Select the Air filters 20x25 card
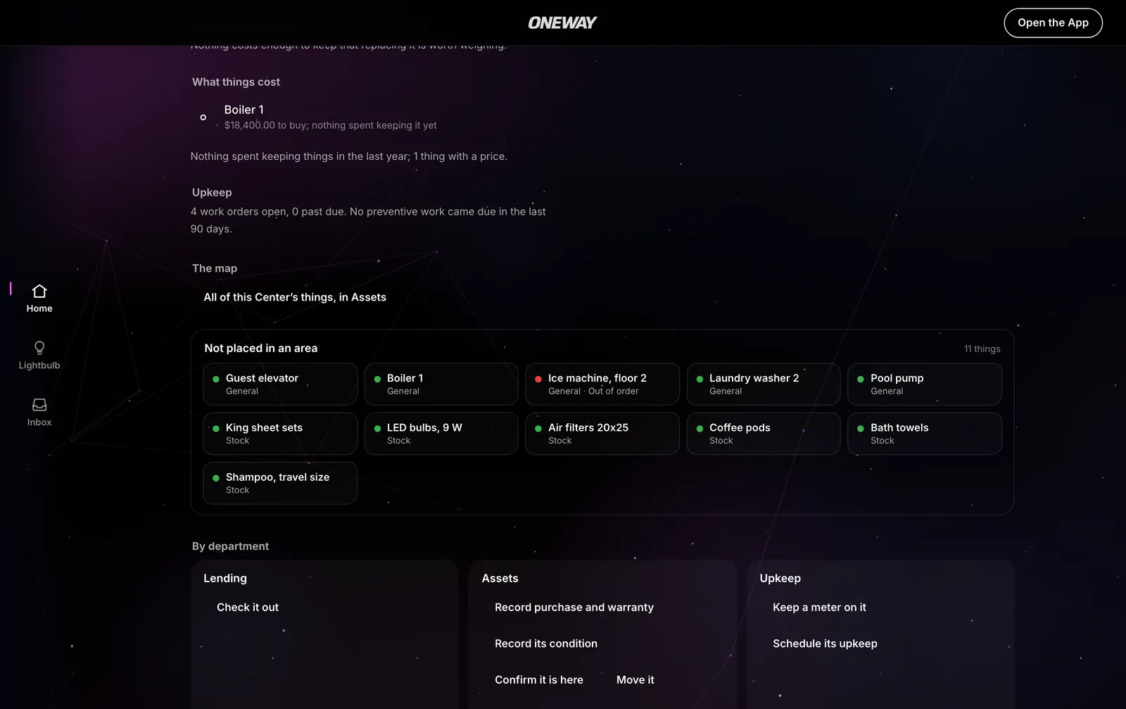 [602, 434]
